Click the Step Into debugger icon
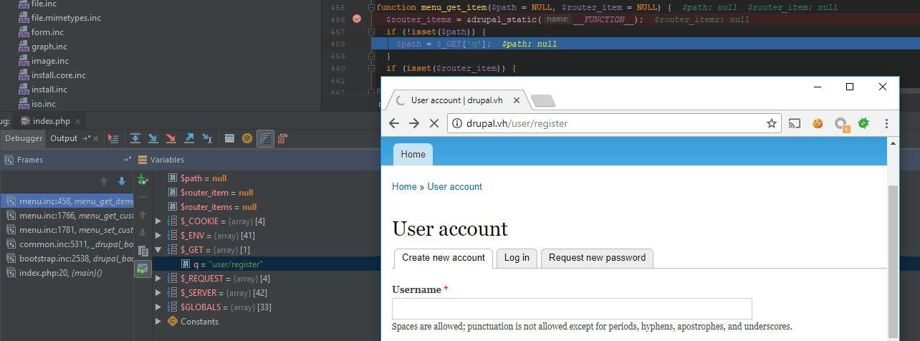920x341 pixels. point(153,138)
